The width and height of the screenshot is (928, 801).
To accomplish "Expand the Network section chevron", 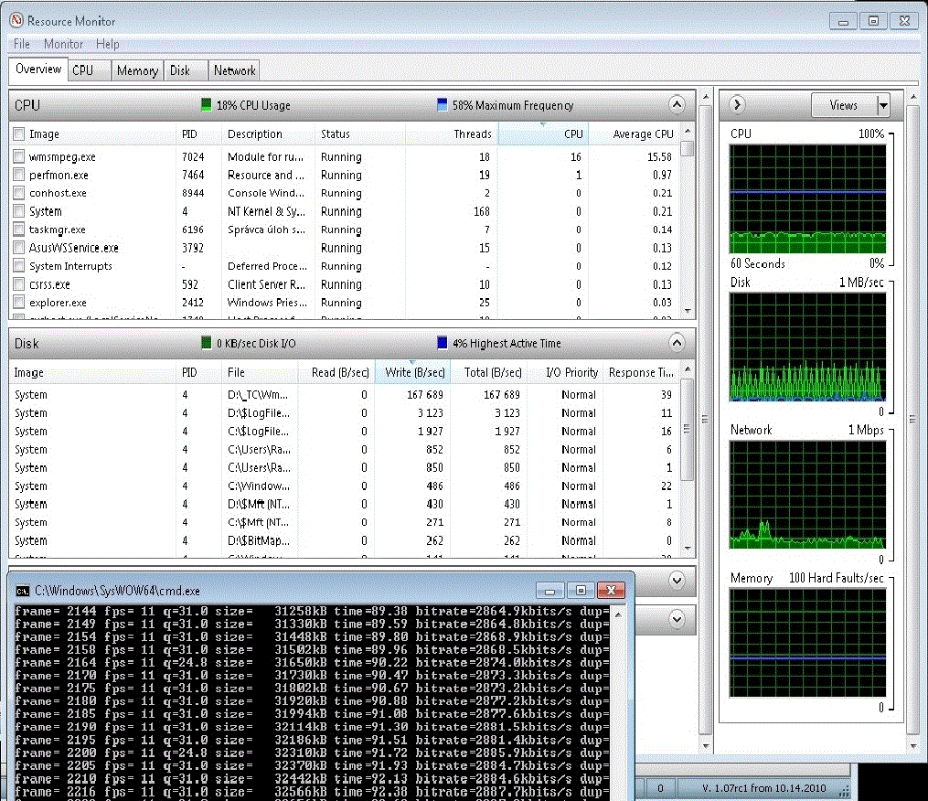I will click(677, 581).
